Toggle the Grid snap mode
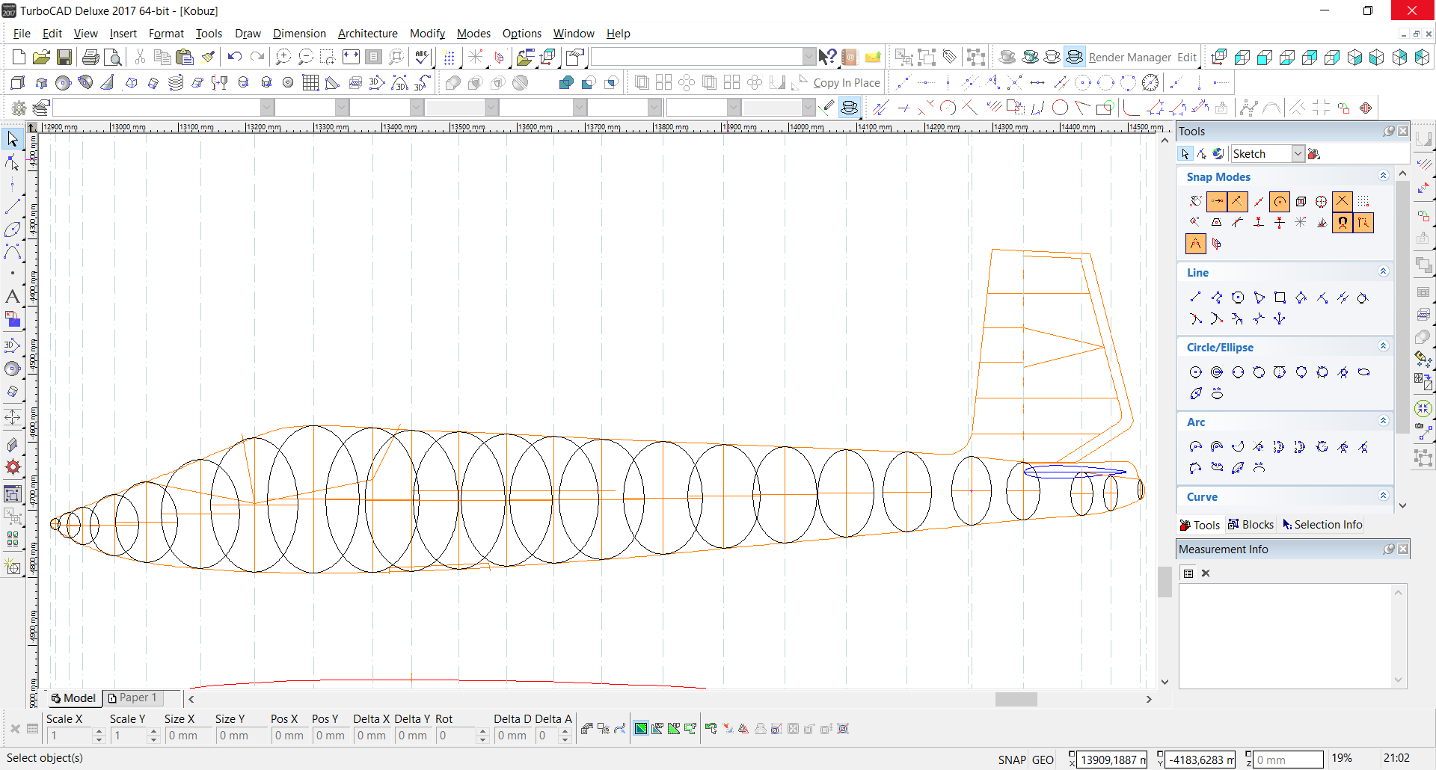 coord(1363,201)
